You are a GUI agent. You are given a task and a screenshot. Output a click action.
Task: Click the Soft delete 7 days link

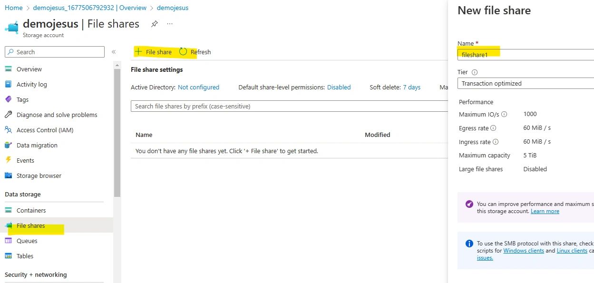pos(411,87)
